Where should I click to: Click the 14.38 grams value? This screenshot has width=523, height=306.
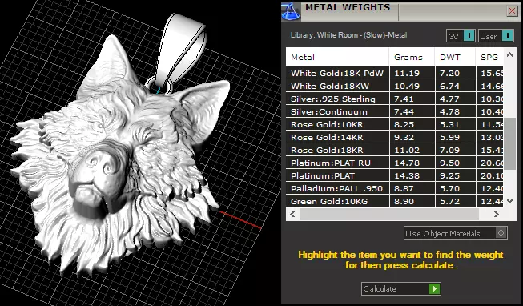(407, 175)
